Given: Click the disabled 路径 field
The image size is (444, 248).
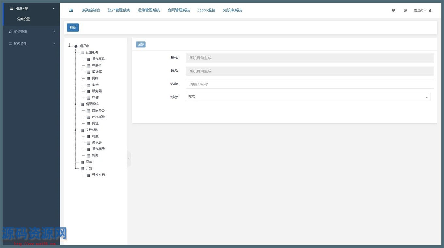Looking at the screenshot, I should point(310,71).
